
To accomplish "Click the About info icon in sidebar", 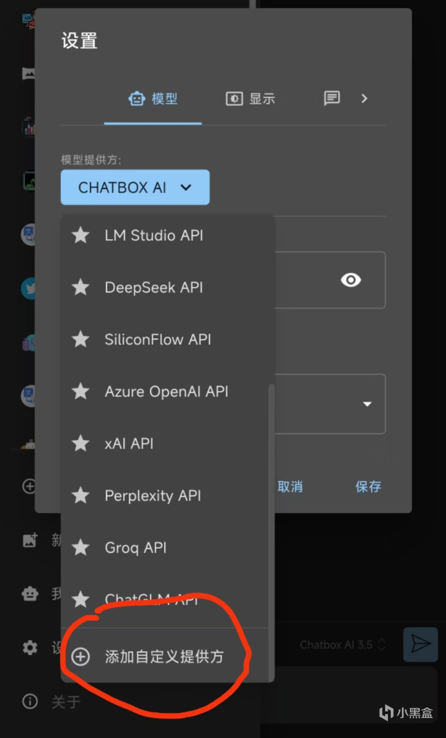I will (x=30, y=701).
